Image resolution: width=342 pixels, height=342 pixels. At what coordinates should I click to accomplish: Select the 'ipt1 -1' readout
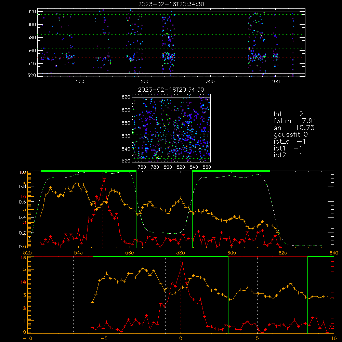coord(288,148)
